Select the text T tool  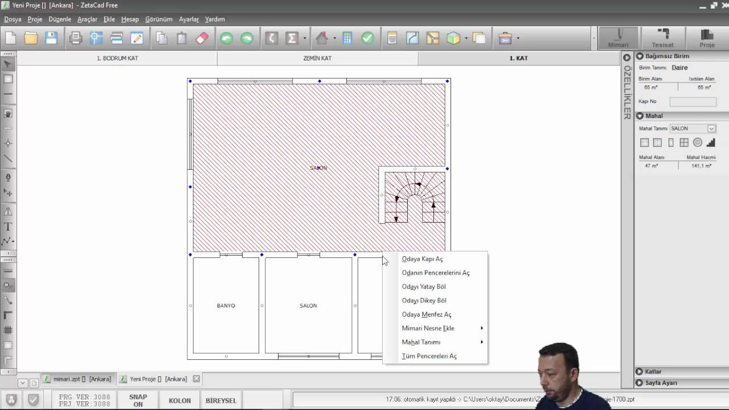point(8,227)
